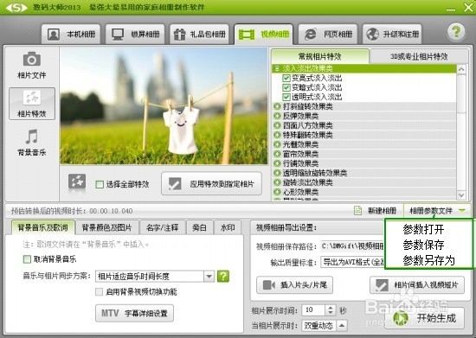The width and height of the screenshot is (476, 338).
Task: Click 开始生成 button
Action: pos(424,318)
